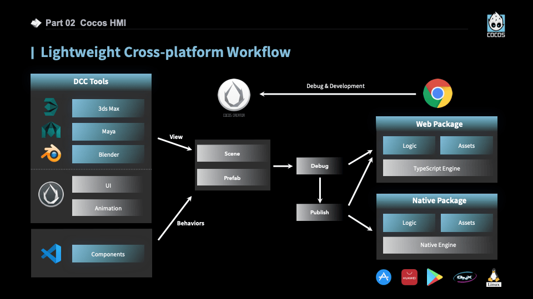This screenshot has height=299, width=533.
Task: Click the Google Play icon
Action: [434, 277]
